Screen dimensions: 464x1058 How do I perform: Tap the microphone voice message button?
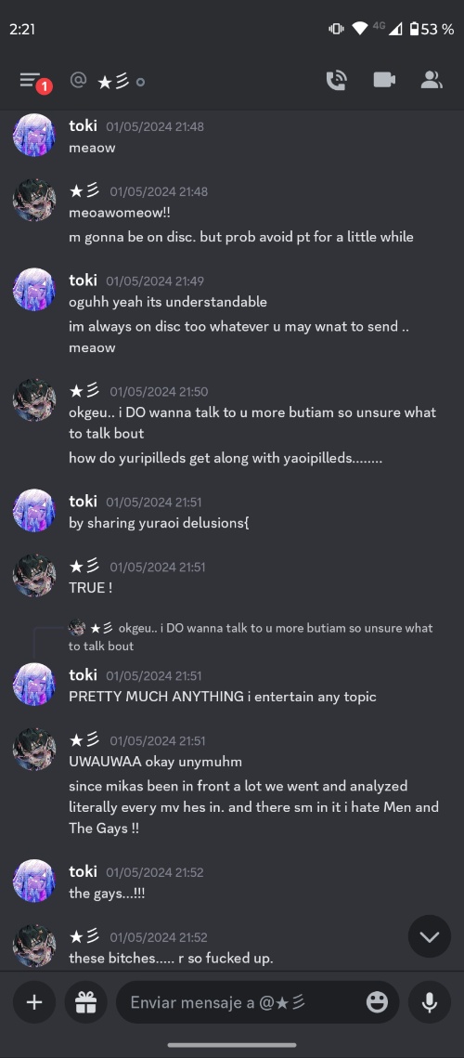(429, 1002)
